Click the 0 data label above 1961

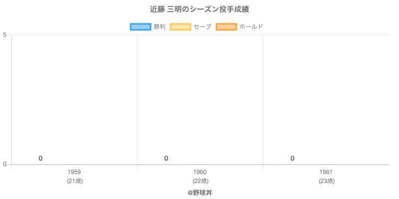(x=292, y=159)
